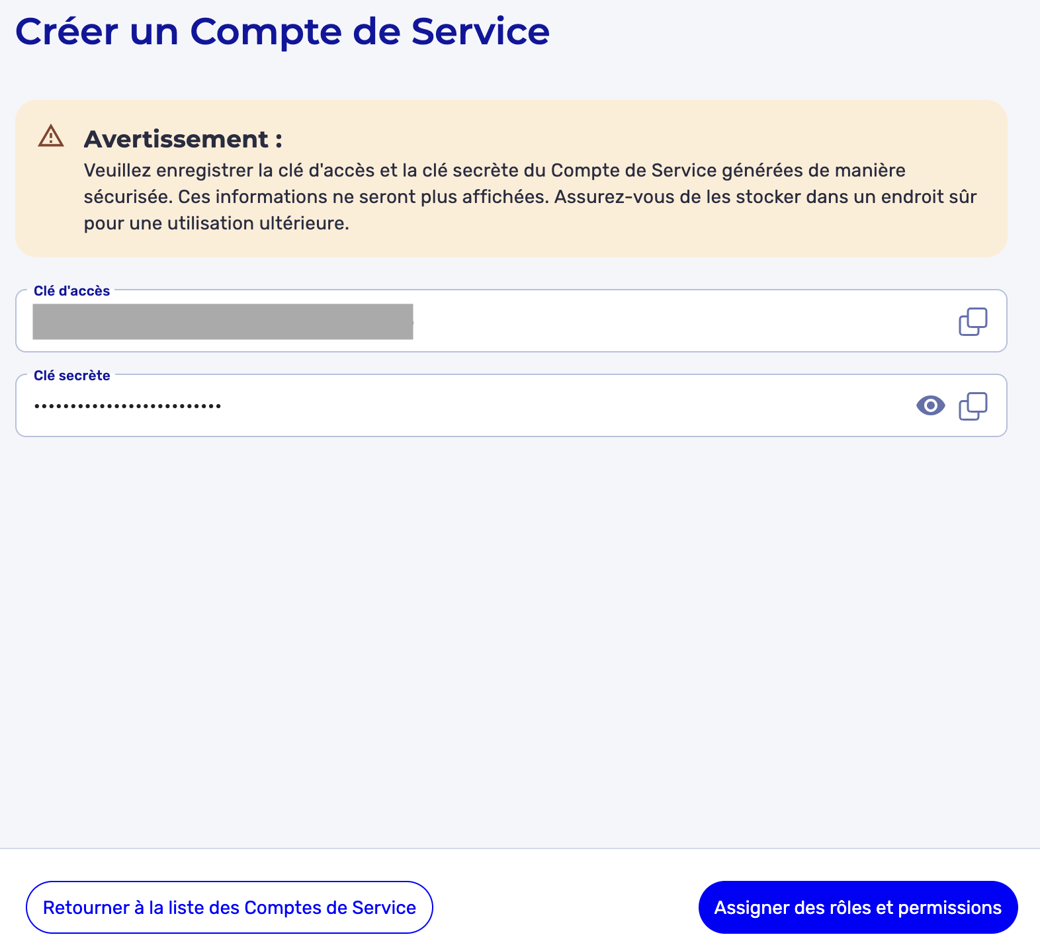Click the warning triangle icon
This screenshot has width=1040, height=947.
[51, 136]
